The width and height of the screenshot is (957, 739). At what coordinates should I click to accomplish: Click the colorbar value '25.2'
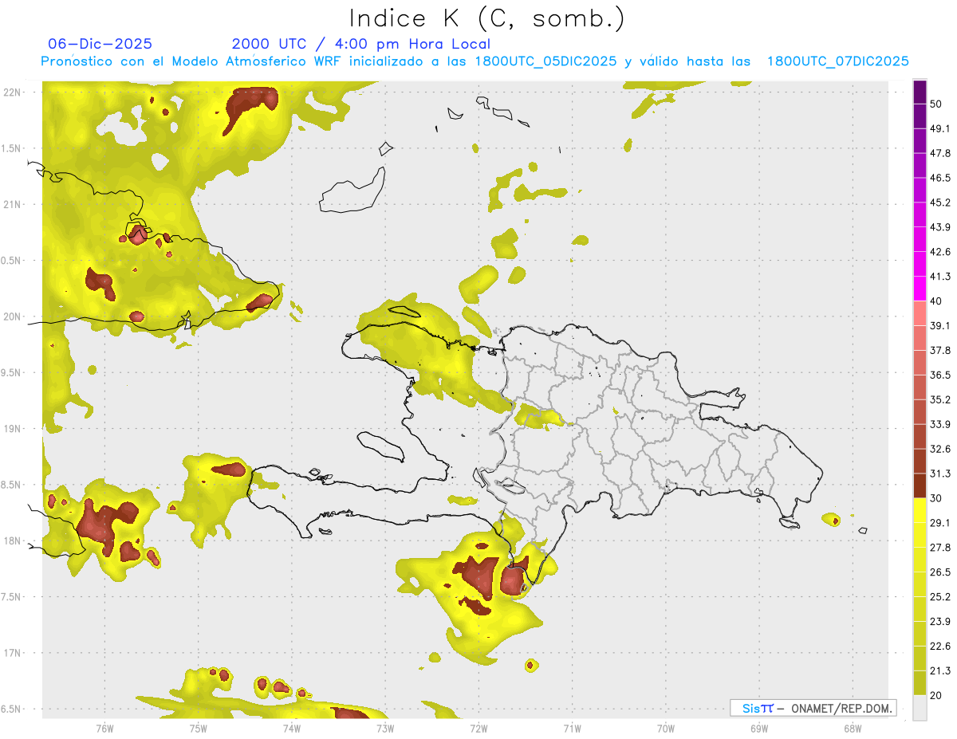pos(940,596)
